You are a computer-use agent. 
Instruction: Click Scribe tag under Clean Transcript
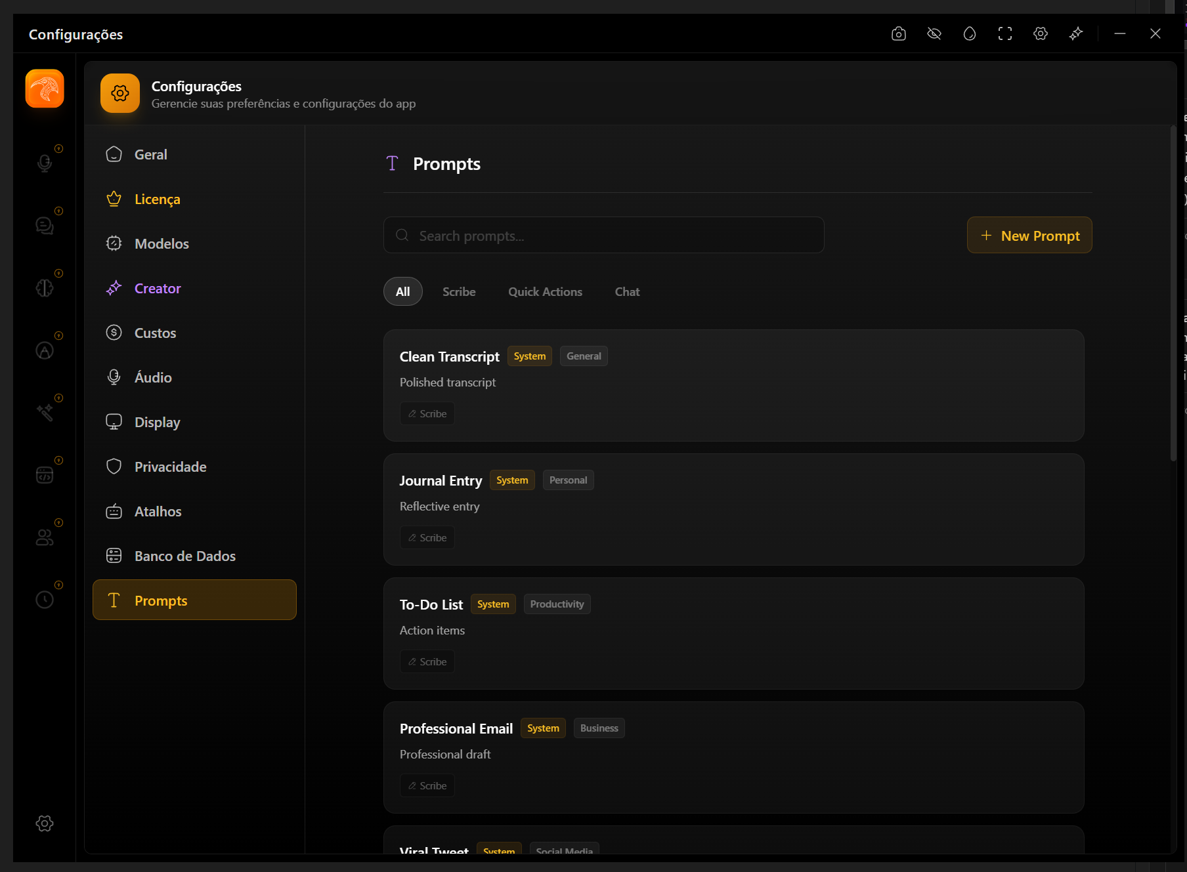click(x=427, y=413)
